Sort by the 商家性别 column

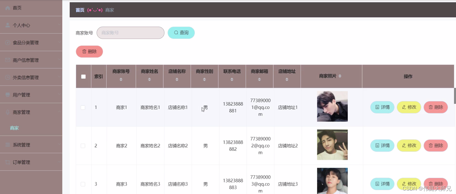tap(204, 79)
